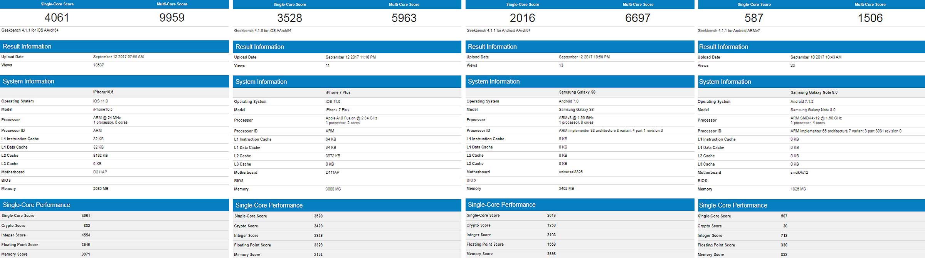Click Integer Score value 712
Viewport: 925px width, 258px height.
[x=784, y=235]
